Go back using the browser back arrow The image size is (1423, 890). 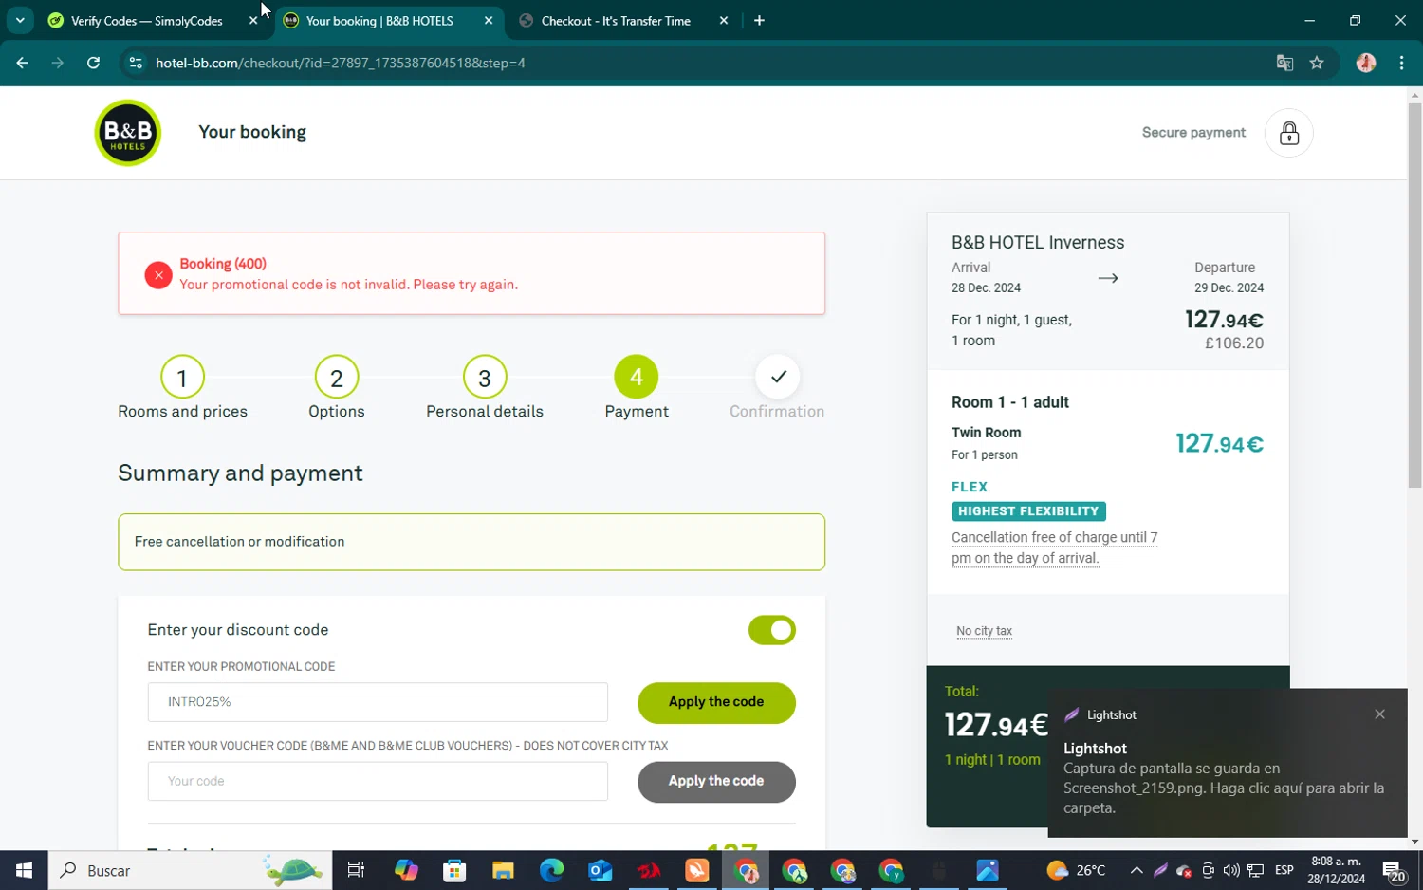click(22, 63)
